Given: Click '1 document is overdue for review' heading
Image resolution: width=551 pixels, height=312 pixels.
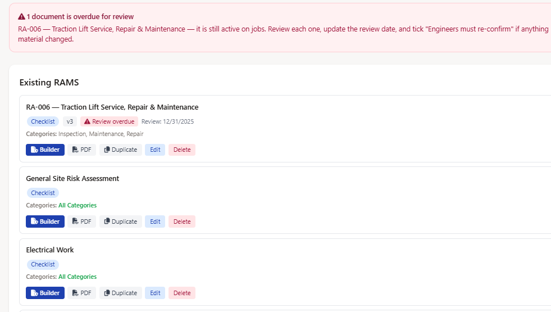Looking at the screenshot, I should coord(80,16).
